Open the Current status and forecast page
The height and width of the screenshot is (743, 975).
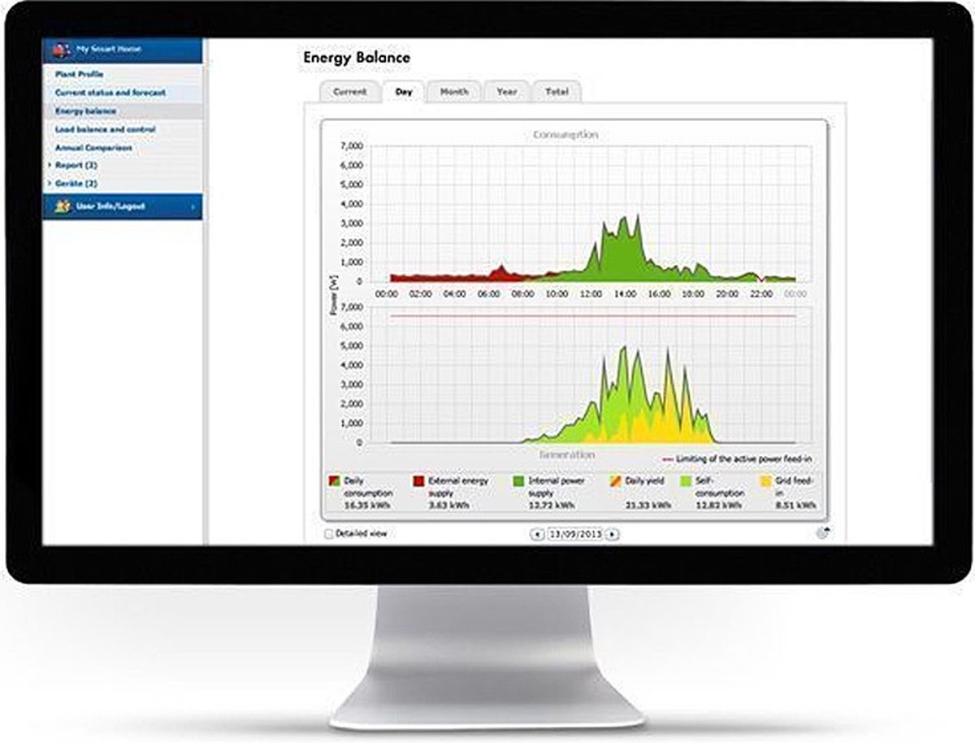110,93
